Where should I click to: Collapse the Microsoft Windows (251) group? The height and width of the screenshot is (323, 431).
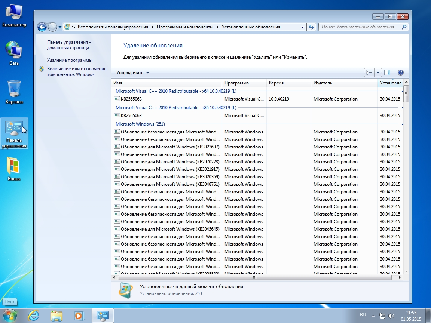(x=402, y=124)
